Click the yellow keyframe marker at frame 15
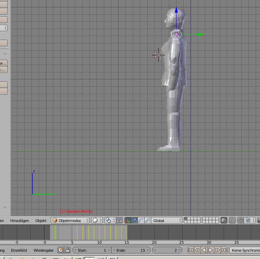 pyautogui.click(x=127, y=232)
